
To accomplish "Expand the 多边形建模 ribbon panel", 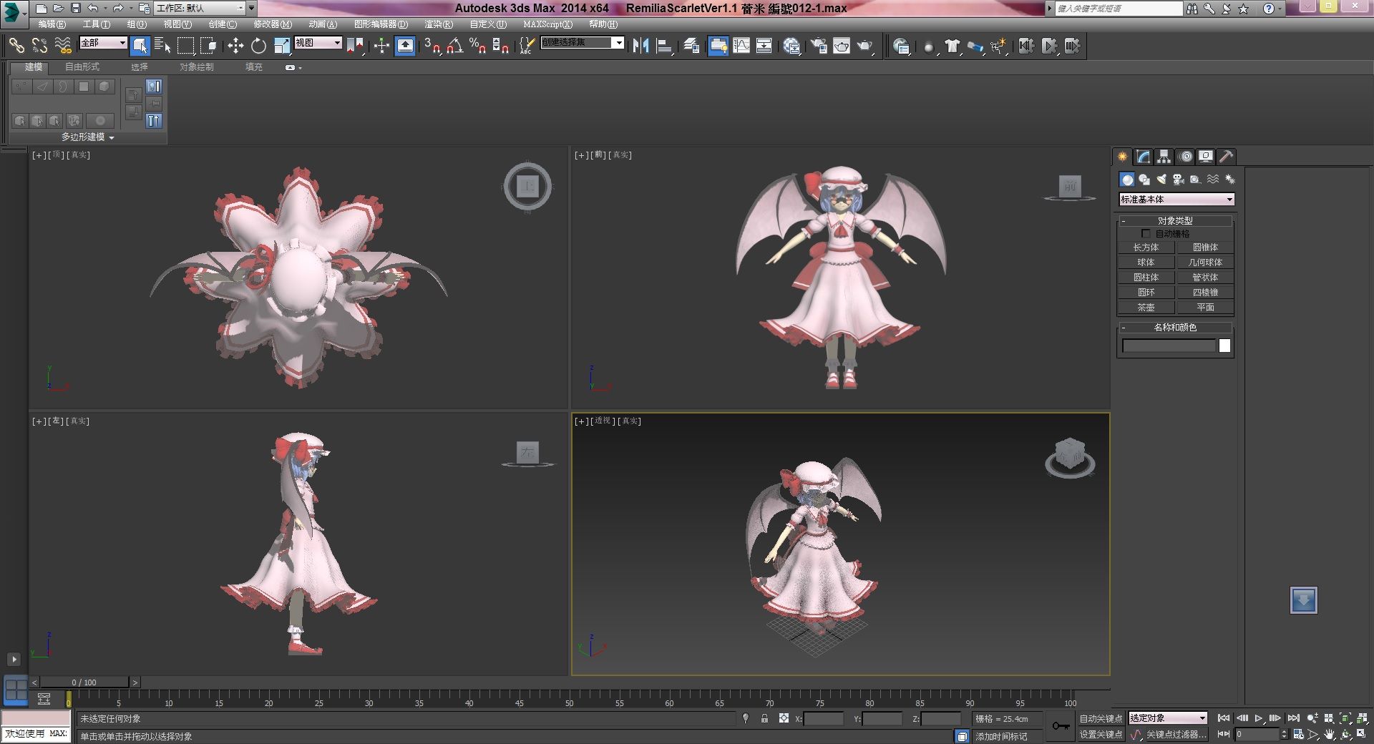I will click(87, 137).
